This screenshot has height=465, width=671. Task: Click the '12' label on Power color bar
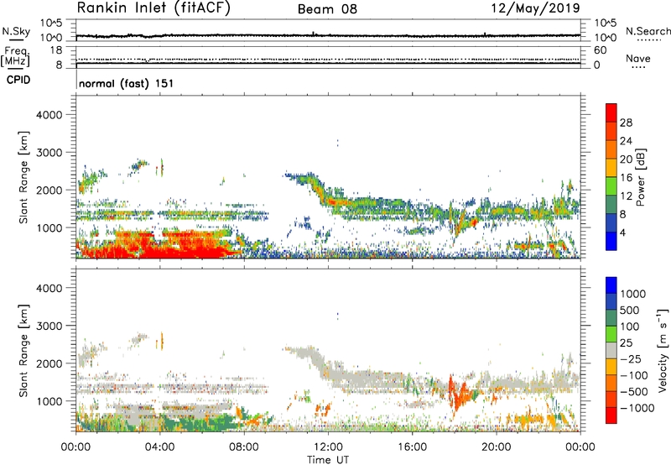pyautogui.click(x=626, y=196)
